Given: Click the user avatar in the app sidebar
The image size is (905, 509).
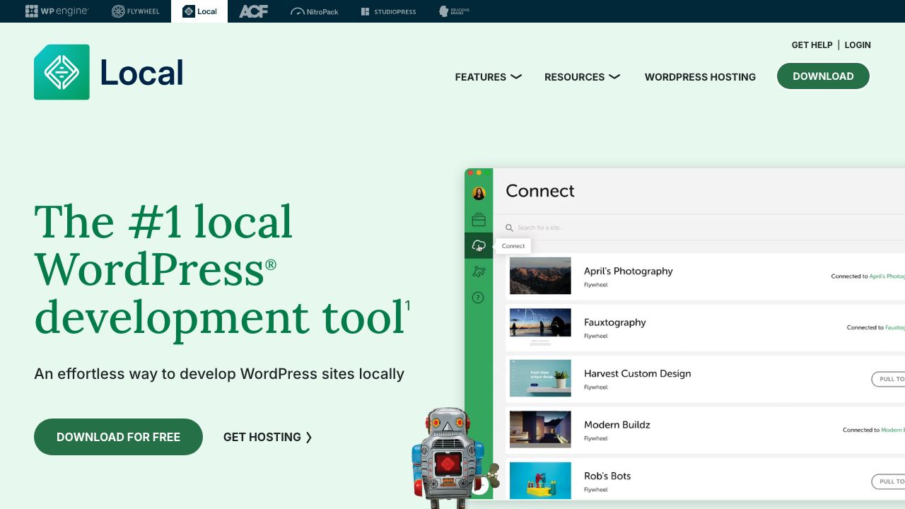Looking at the screenshot, I should pyautogui.click(x=479, y=193).
